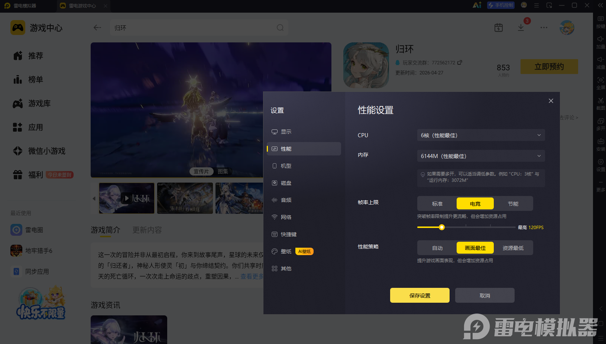Open 微信小游戏 in sidebar
Screen dimensions: 606x344
39,151
